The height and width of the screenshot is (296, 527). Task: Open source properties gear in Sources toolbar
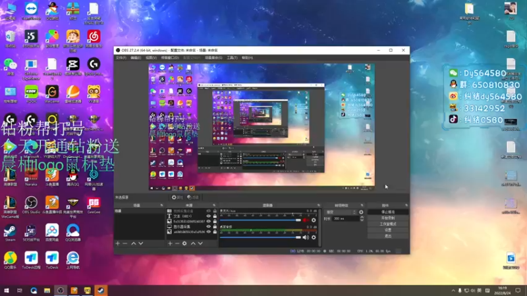pyautogui.click(x=184, y=243)
